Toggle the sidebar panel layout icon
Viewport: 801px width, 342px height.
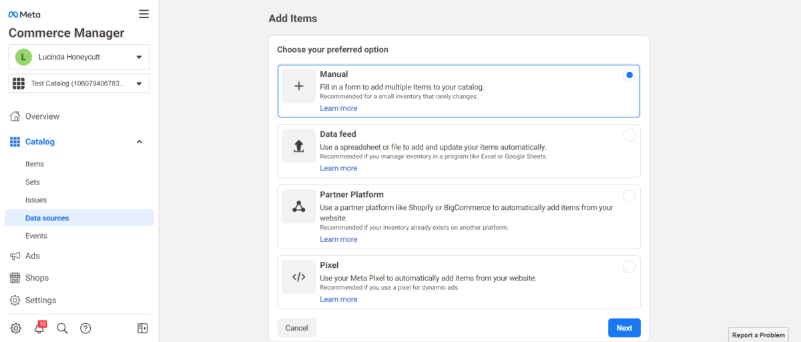point(142,328)
